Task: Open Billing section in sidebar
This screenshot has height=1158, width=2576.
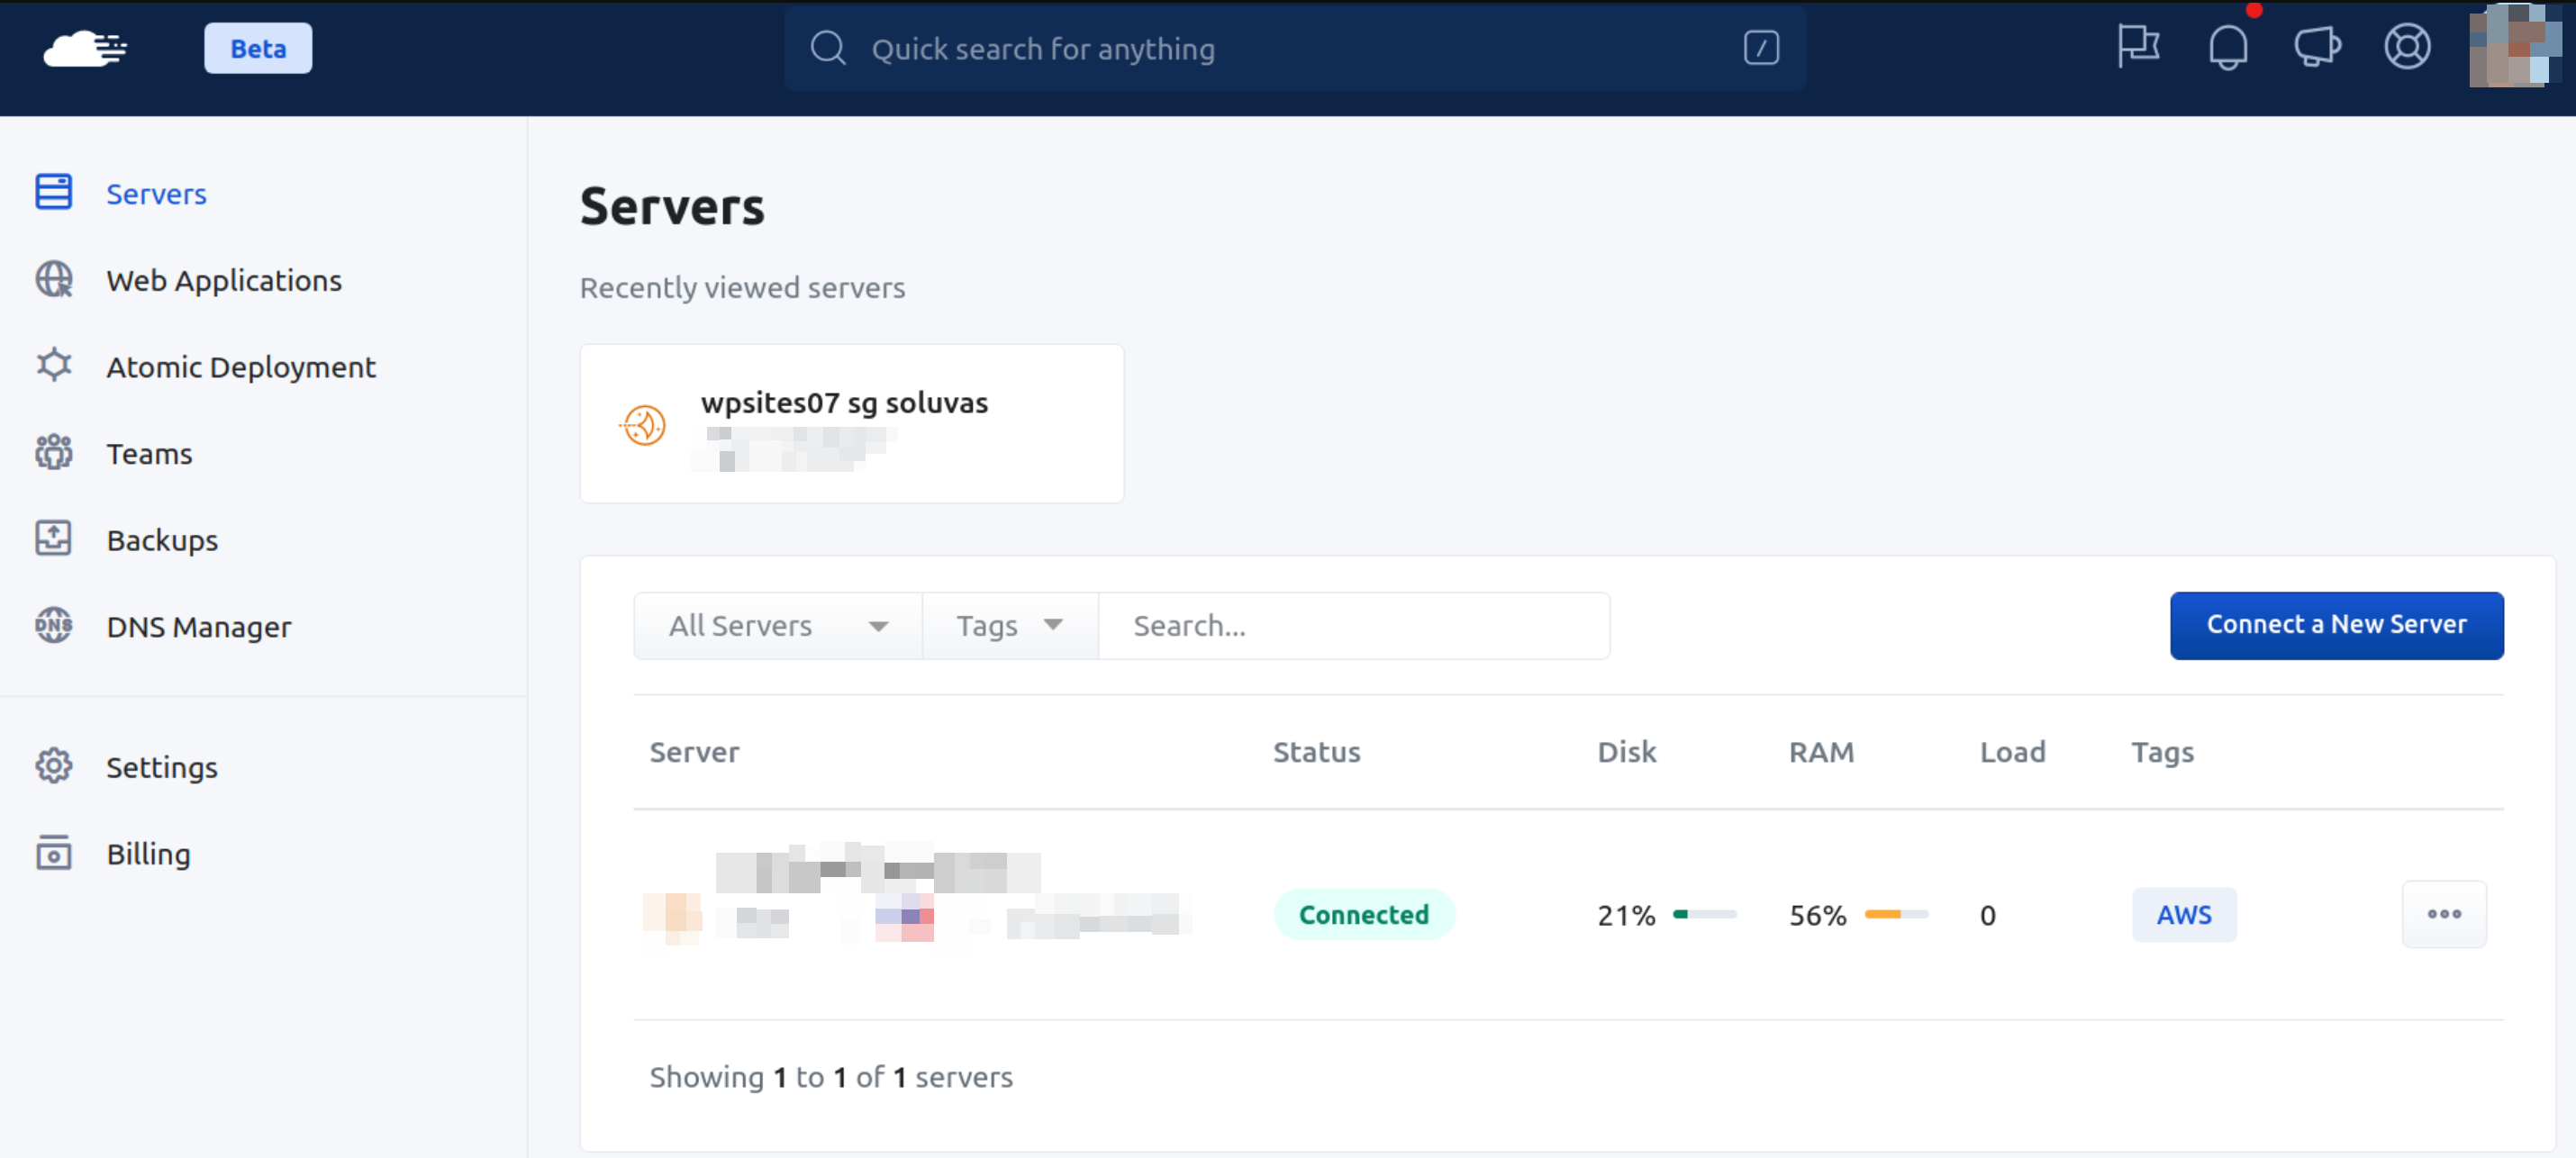Action: click(148, 853)
